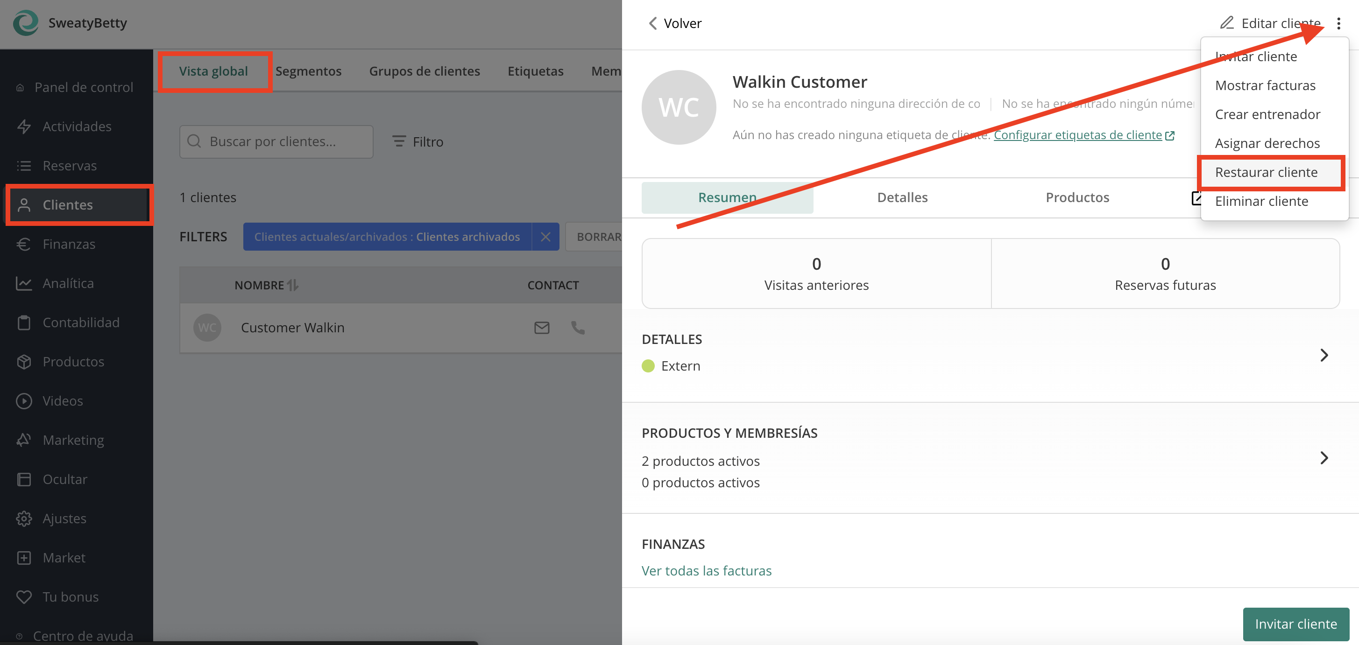The height and width of the screenshot is (645, 1359).
Task: Click the '2 productos activos' text
Action: (701, 461)
